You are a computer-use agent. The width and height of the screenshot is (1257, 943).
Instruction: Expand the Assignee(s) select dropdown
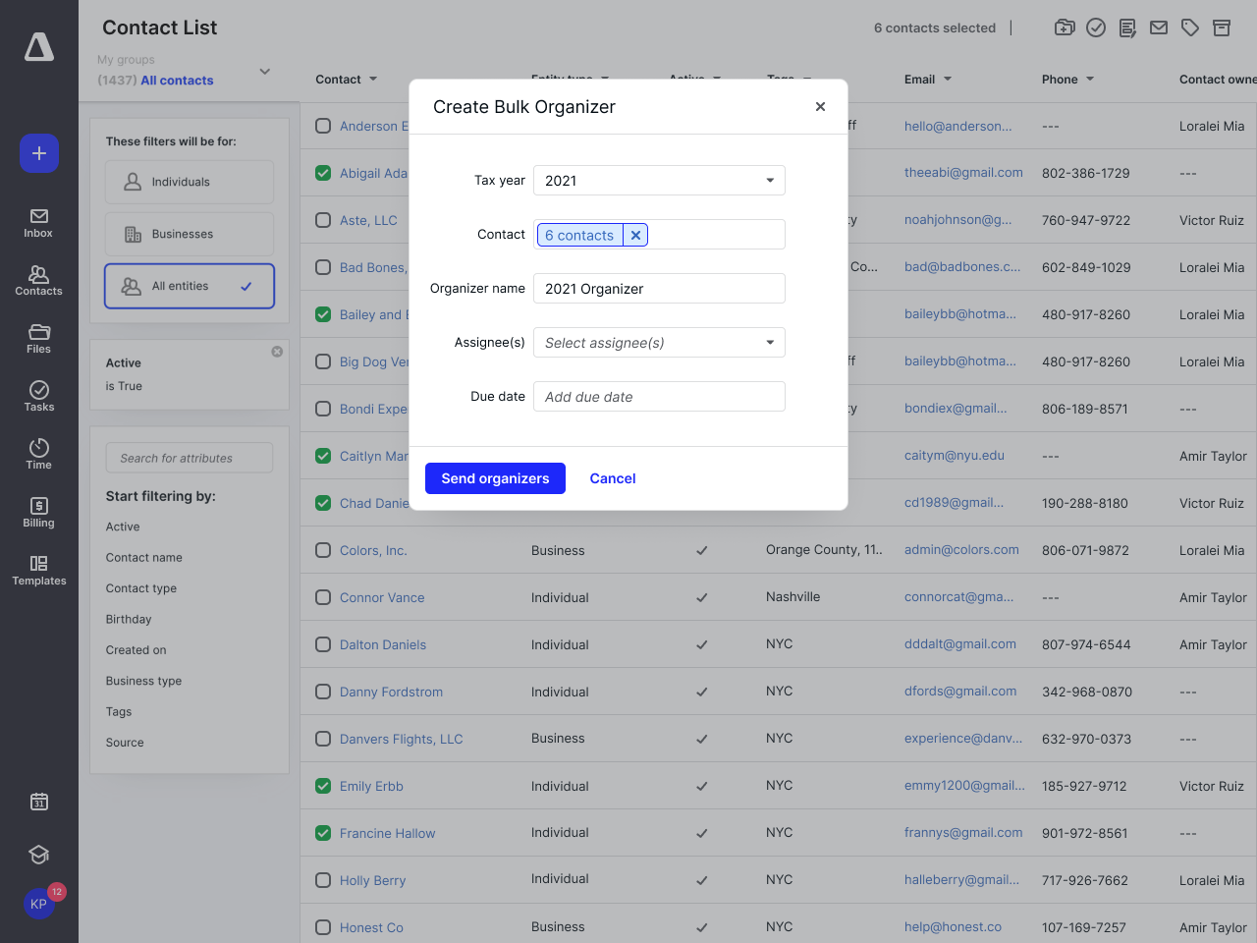tap(659, 343)
